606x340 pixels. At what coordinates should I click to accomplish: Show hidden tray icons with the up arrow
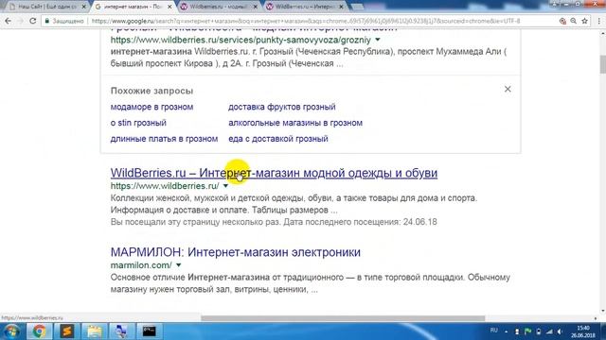click(507, 331)
